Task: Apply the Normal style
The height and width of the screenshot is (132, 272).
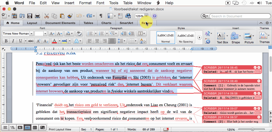Action: pyautogui.click(x=166, y=37)
